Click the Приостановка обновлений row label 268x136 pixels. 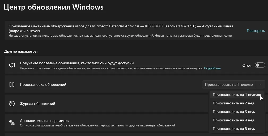coord(43,84)
